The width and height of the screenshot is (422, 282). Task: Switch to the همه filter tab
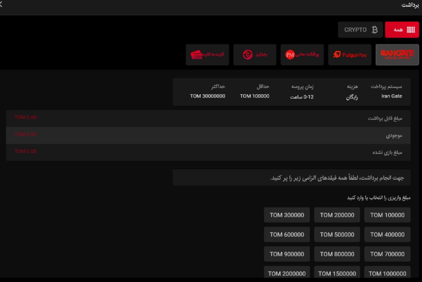point(402,29)
